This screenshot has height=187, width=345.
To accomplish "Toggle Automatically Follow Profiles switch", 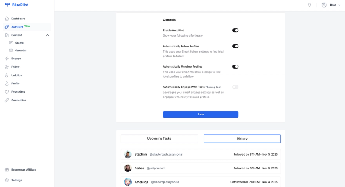I will tap(235, 46).
